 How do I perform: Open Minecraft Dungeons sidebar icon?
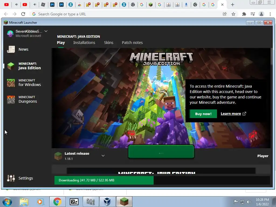tap(11, 99)
